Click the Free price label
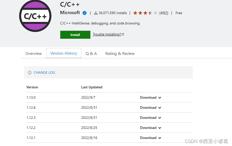The width and height of the screenshot is (232, 146). point(179,13)
